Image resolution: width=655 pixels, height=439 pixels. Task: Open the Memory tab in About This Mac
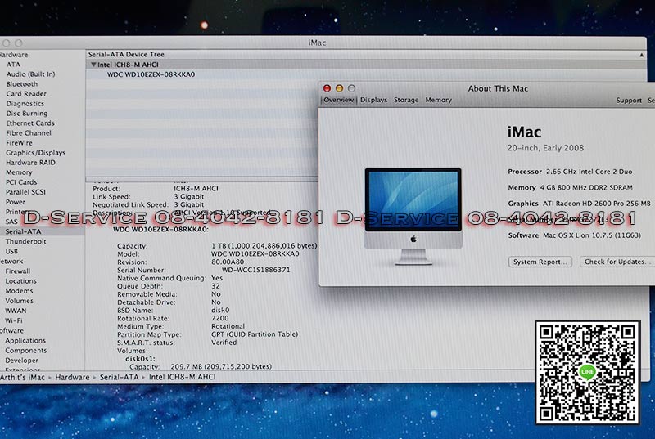[439, 100]
